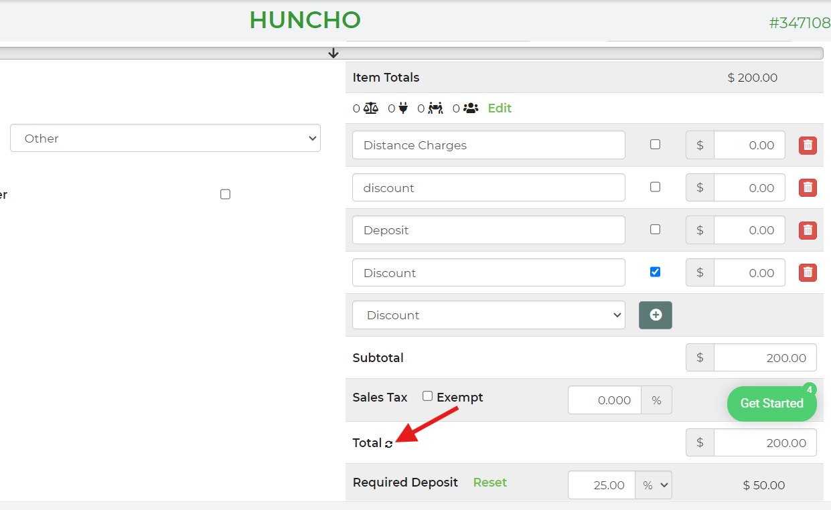Screen dimensions: 831x510
Task: Open the Other dropdown
Action: tap(165, 139)
